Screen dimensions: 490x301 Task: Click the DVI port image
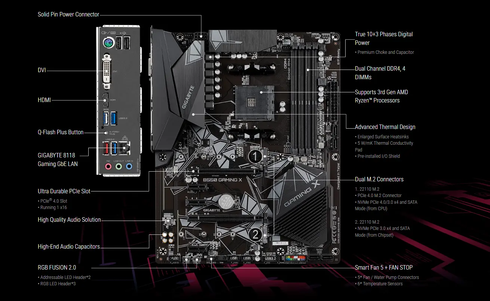click(107, 70)
